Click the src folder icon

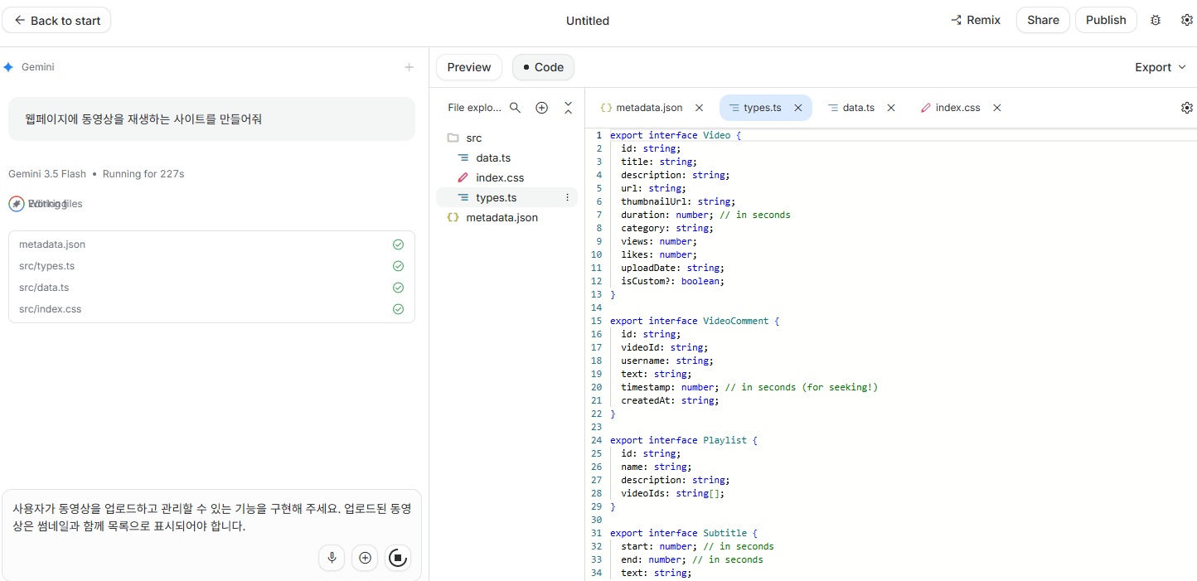(x=453, y=138)
